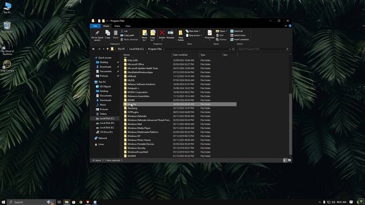Screen dimensions: 365x205
Task: Click Copy path in Clipboard group
Action: pyautogui.click(x=127, y=35)
